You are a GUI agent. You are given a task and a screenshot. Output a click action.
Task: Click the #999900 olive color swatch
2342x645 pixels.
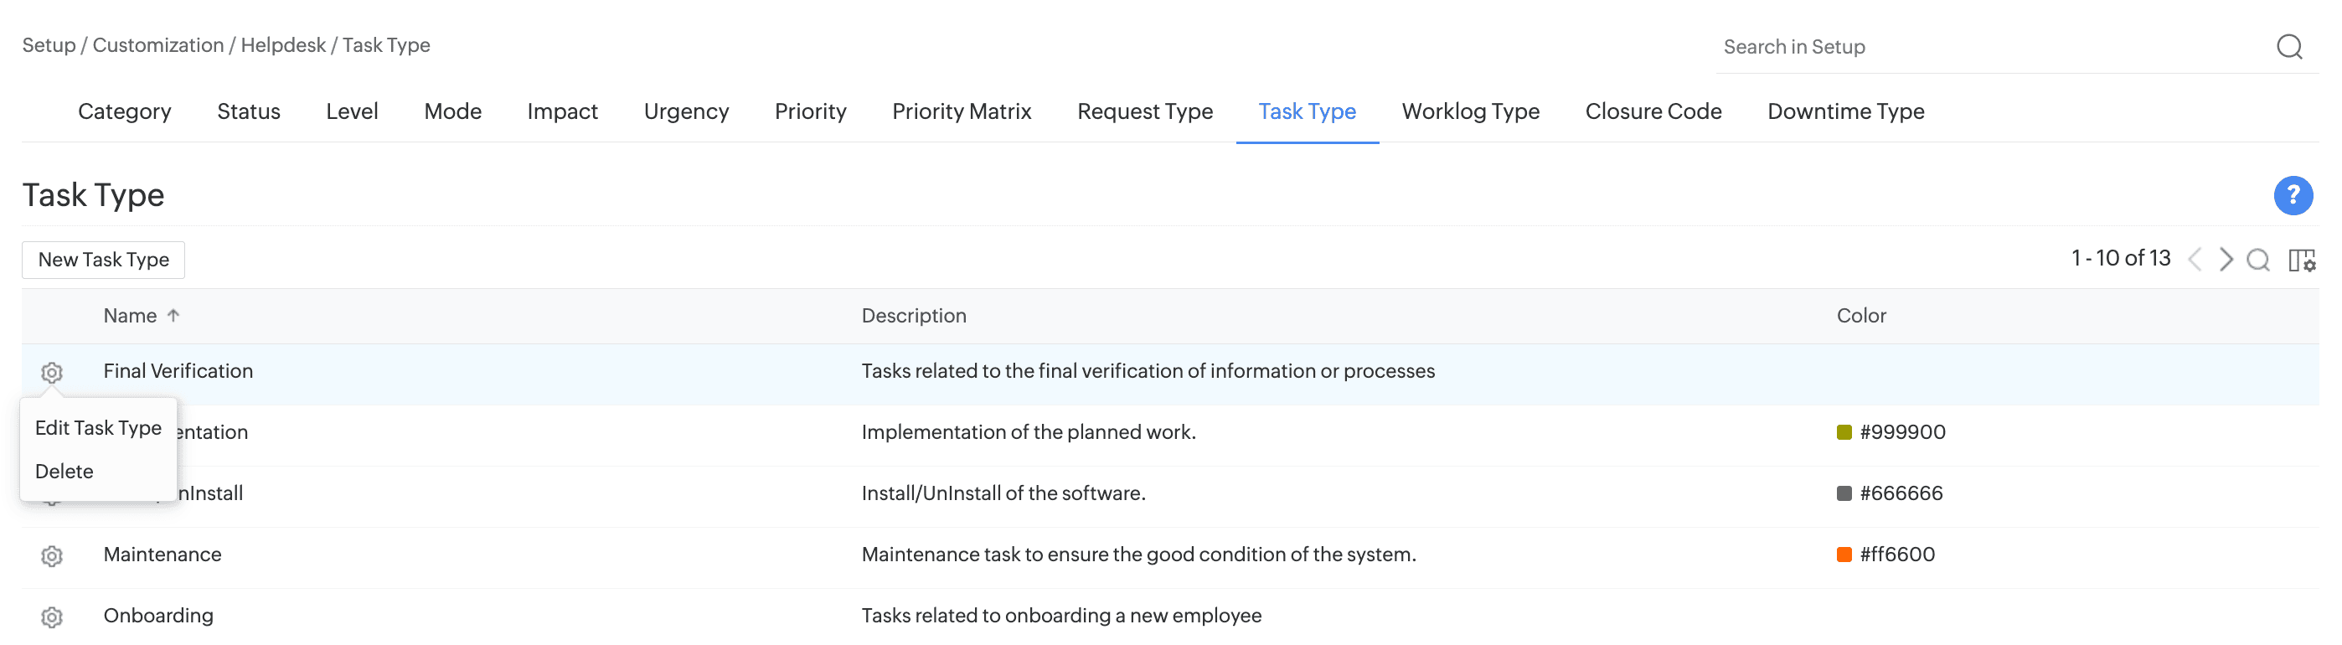pos(1844,432)
